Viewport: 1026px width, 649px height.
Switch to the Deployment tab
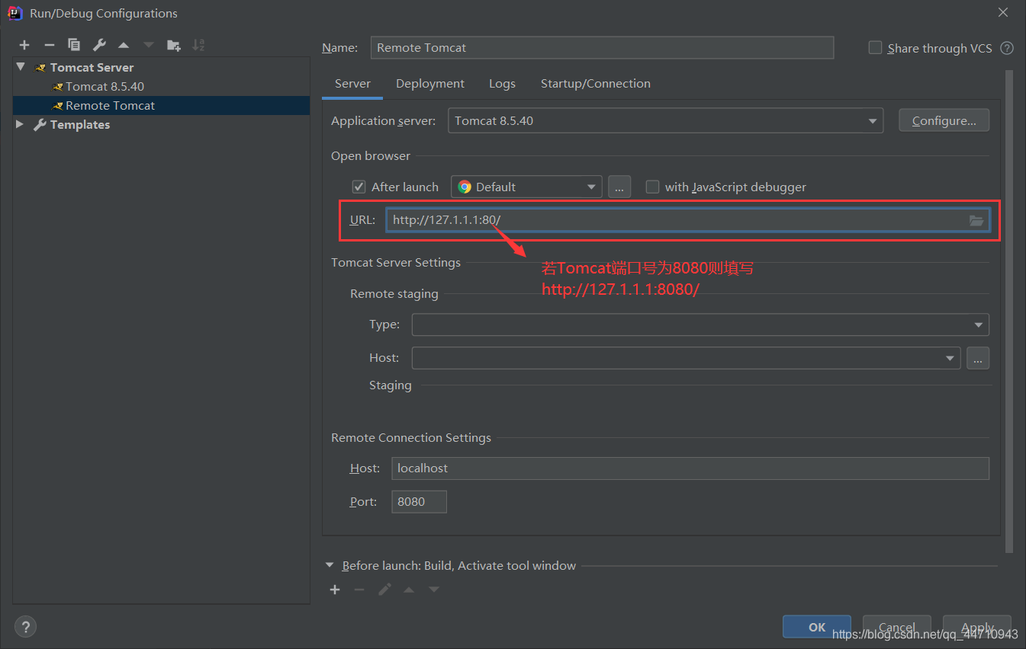pyautogui.click(x=430, y=84)
